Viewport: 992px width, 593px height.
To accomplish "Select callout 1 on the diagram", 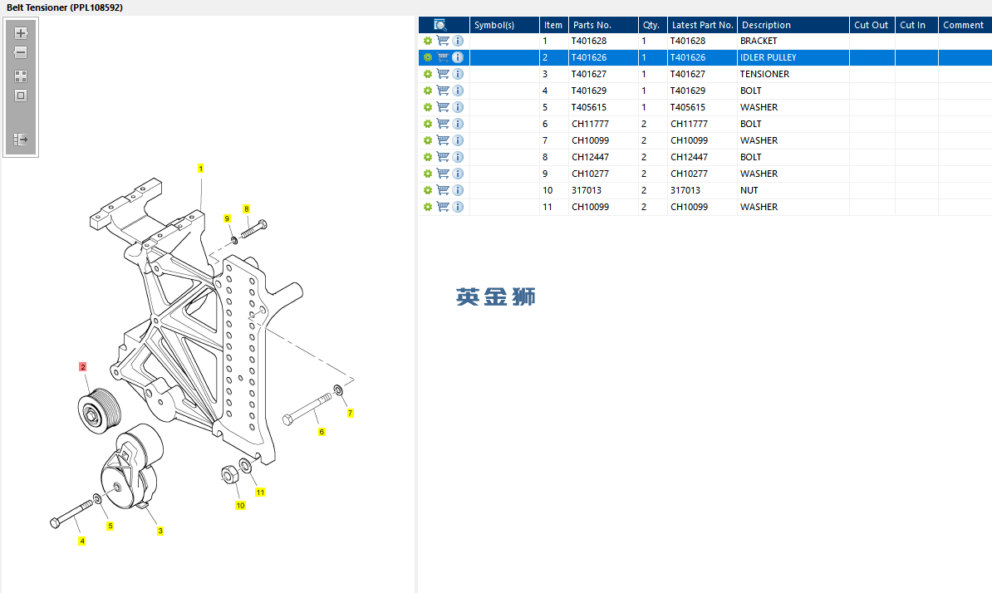I will point(200,169).
